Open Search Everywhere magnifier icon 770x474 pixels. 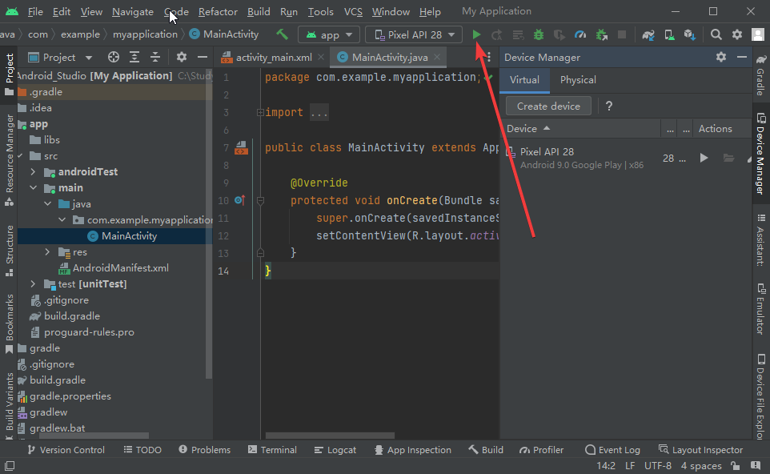click(716, 34)
